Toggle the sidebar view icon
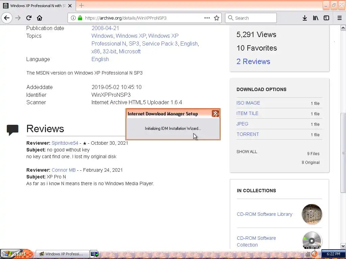The height and width of the screenshot is (259, 346). point(326,18)
